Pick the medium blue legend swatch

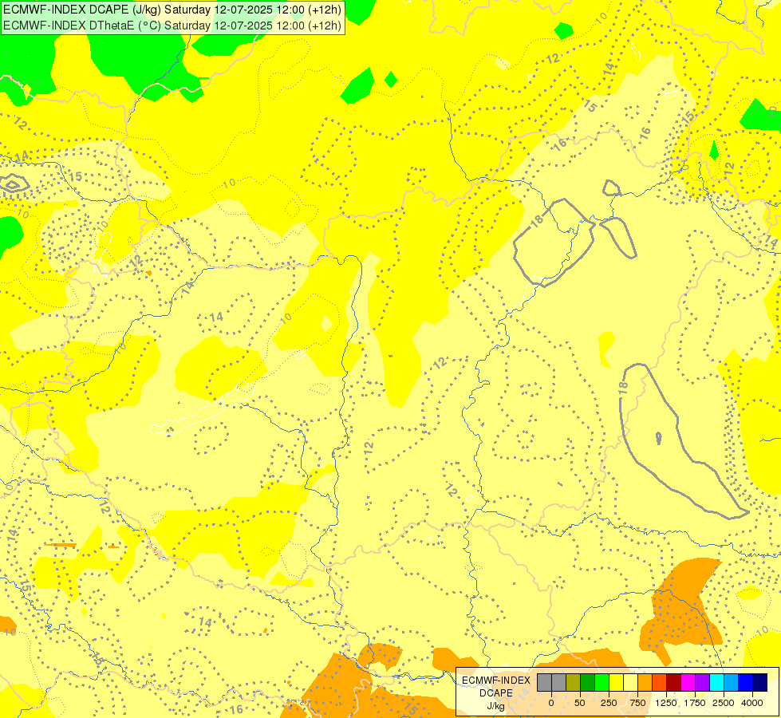(x=746, y=682)
